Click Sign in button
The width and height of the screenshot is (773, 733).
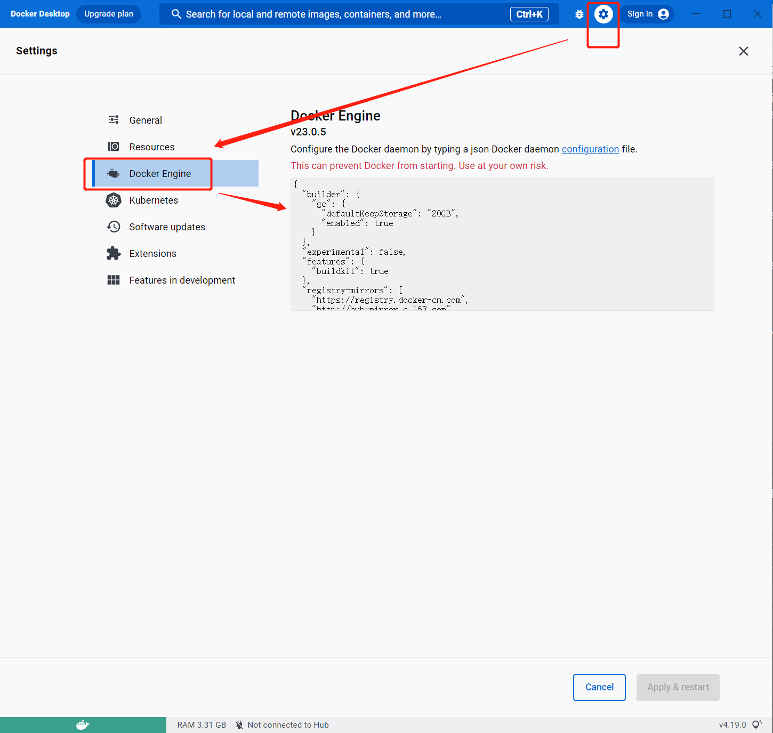(x=647, y=14)
